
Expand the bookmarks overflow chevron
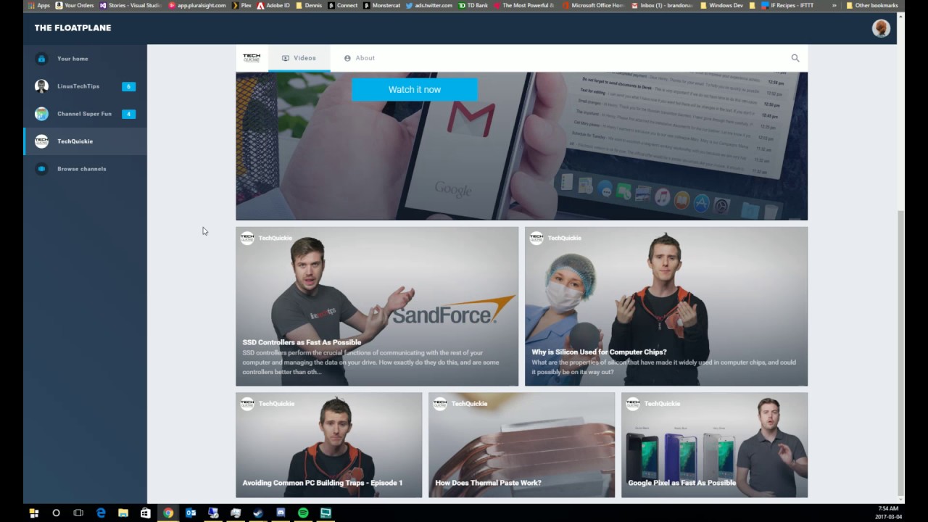834,5
